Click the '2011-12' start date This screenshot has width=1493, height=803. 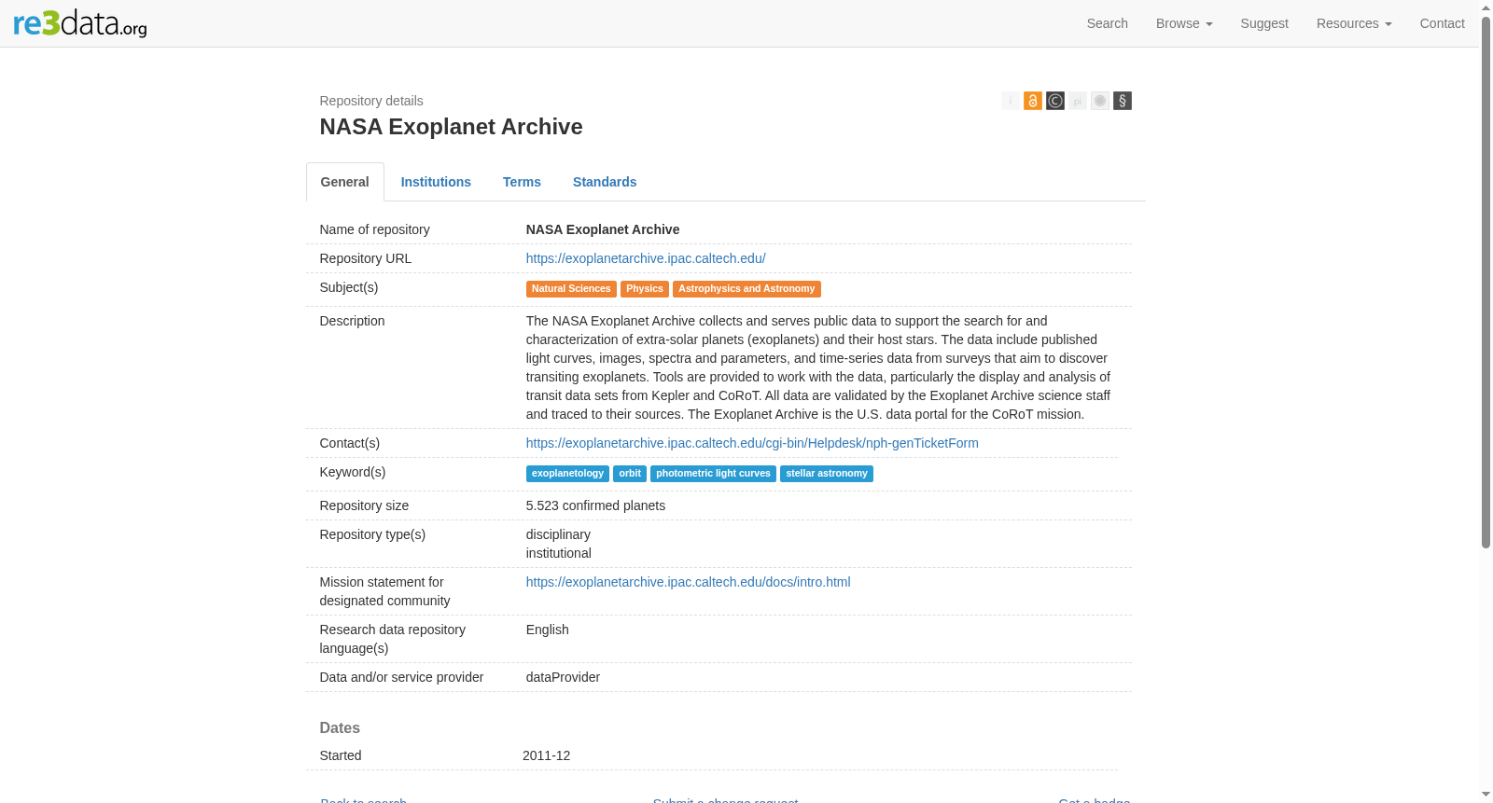[546, 755]
